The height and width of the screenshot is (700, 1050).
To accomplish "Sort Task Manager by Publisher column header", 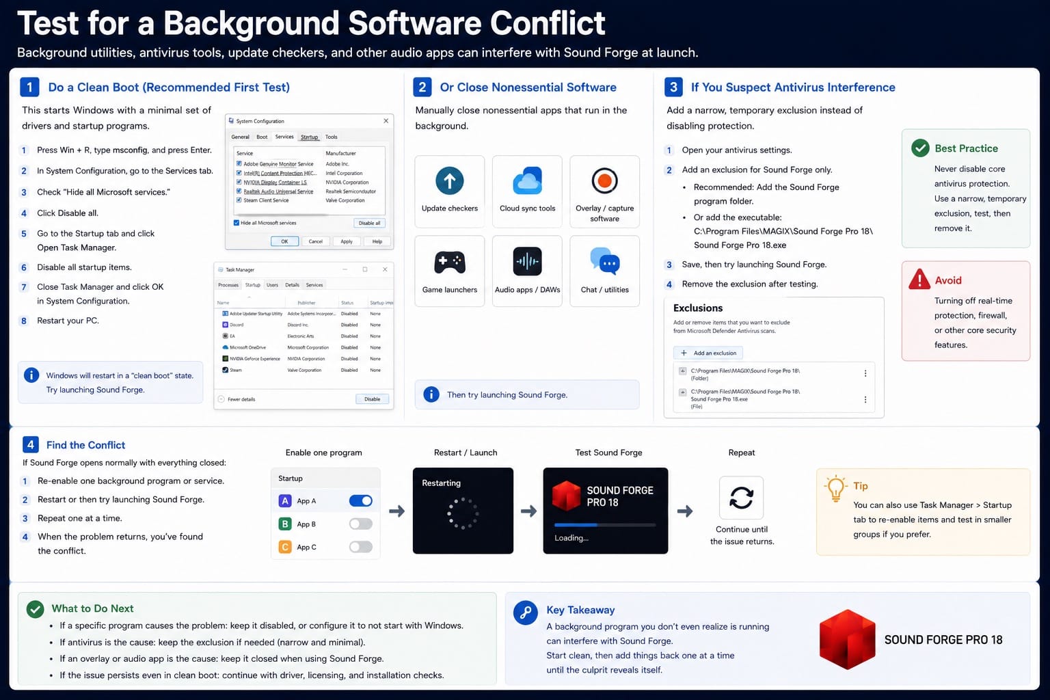I will 306,302.
